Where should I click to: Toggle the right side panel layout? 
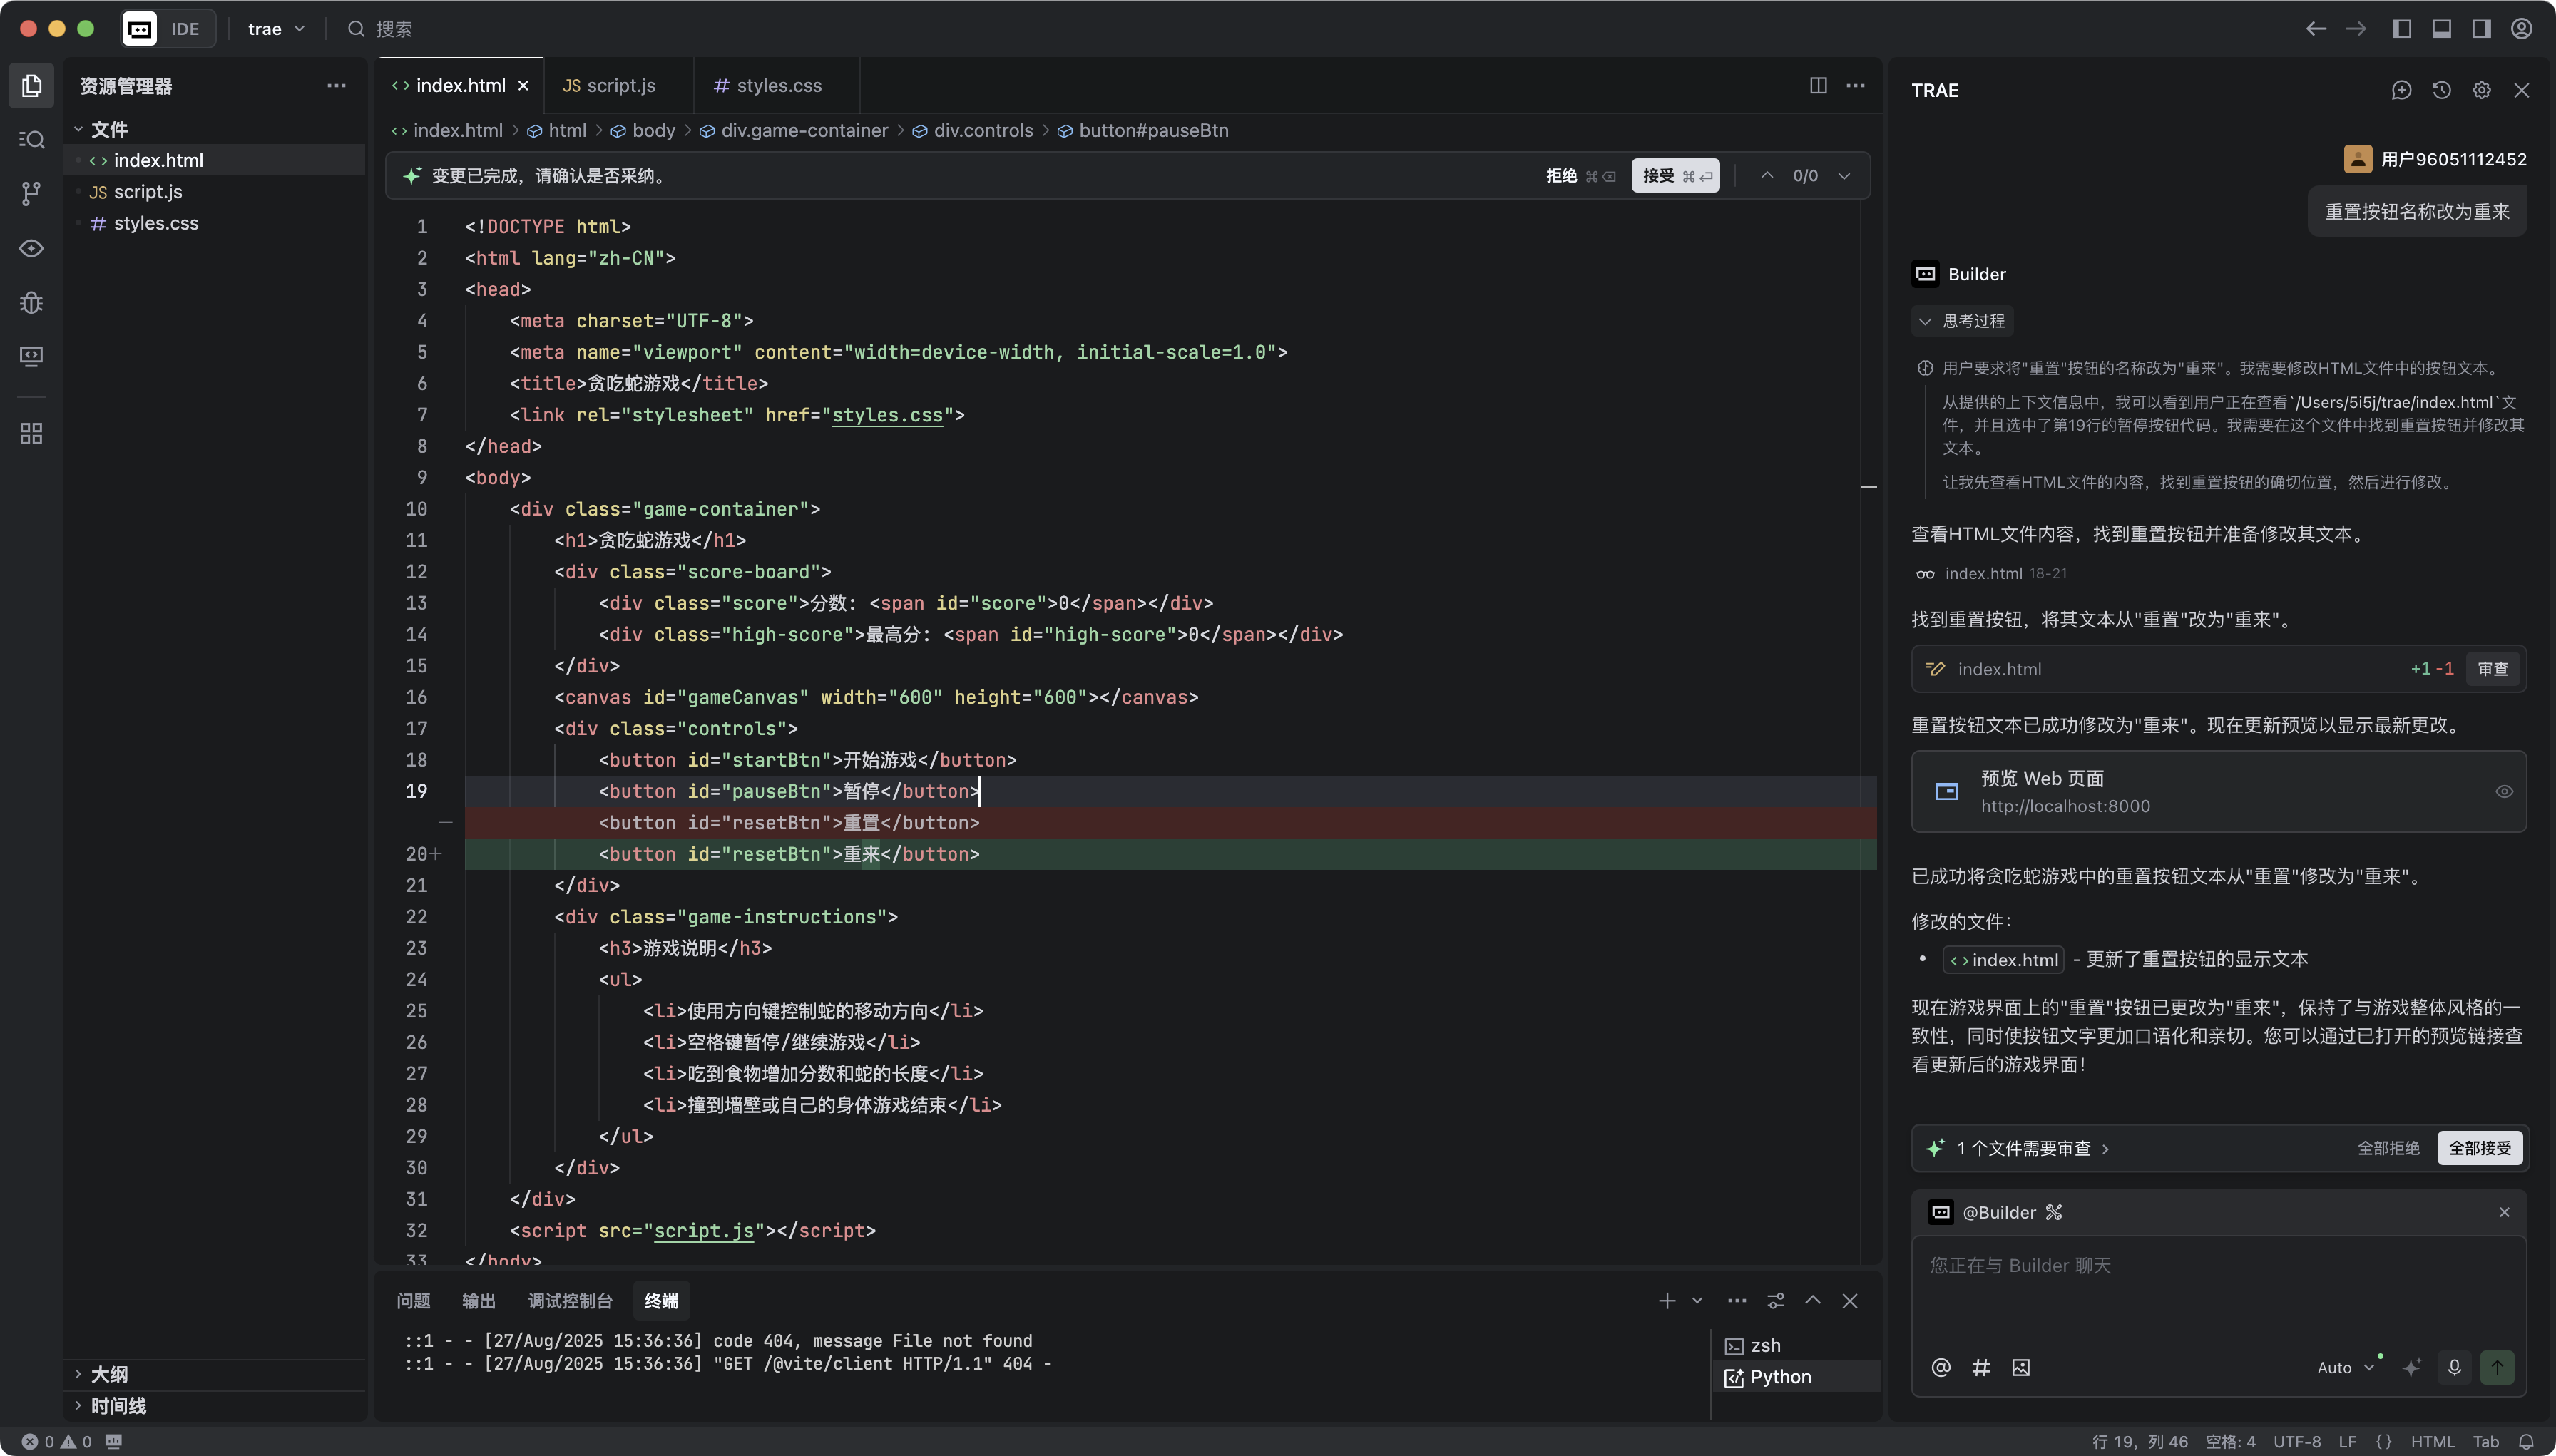2481,29
